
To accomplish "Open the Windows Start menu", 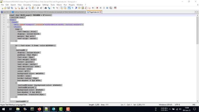I will tap(3, 109).
